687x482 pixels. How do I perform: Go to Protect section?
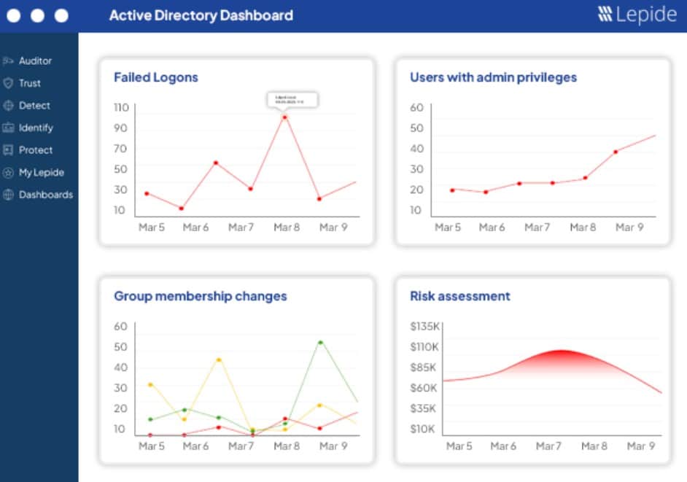tap(36, 150)
